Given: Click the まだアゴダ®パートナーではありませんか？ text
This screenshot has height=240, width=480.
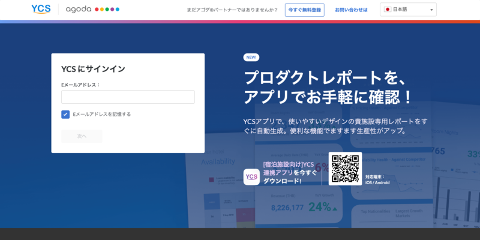Looking at the screenshot, I should pos(232,10).
